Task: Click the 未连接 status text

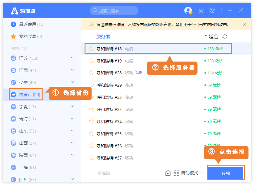Action: [x=104, y=173]
